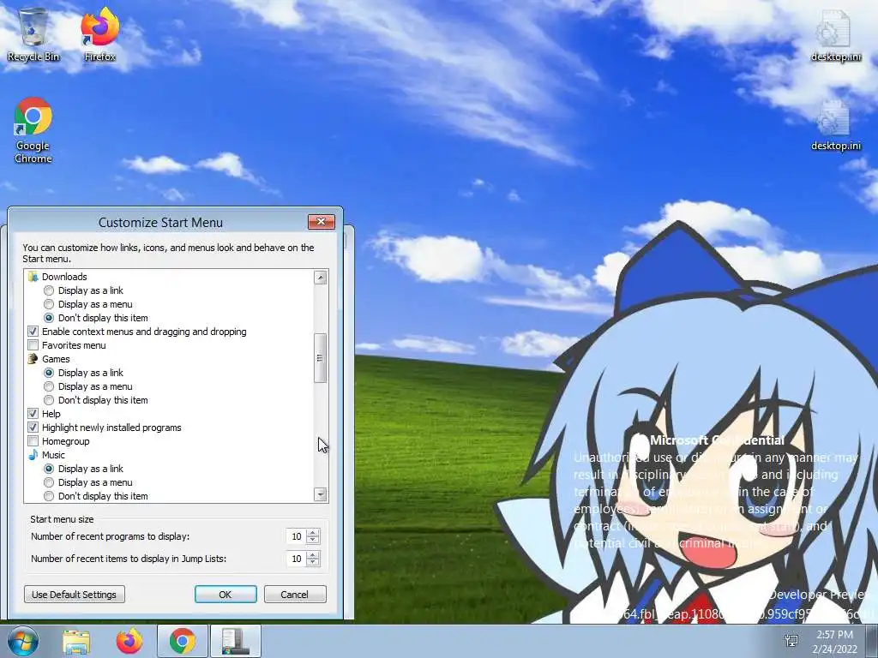Image resolution: width=878 pixels, height=658 pixels.
Task: Click the Show desktop strip
Action: [872, 641]
